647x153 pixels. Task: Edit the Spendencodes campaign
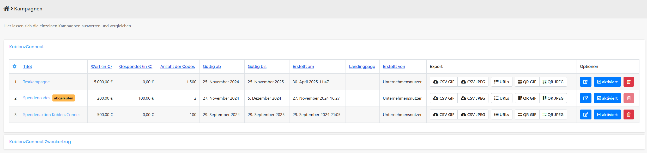coord(585,98)
